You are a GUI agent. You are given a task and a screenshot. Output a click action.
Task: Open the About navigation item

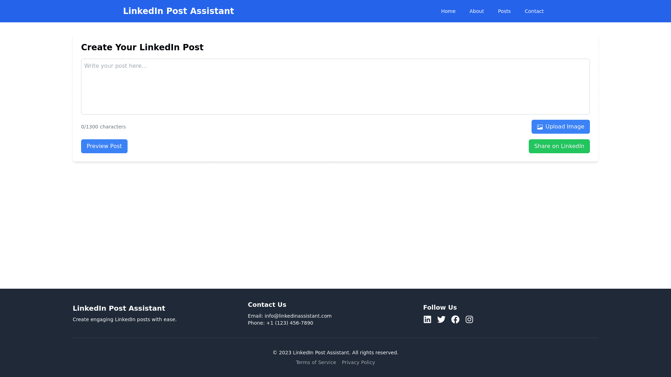(x=476, y=11)
